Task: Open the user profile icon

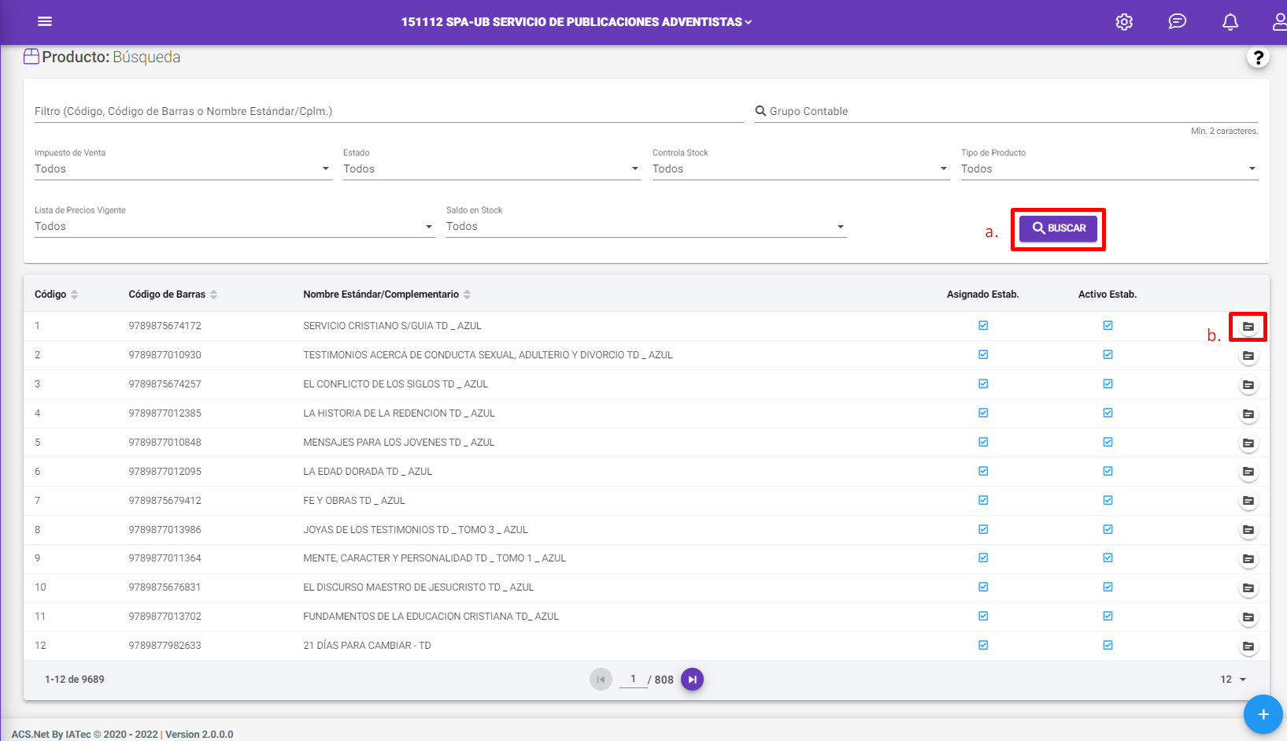Action: [1280, 22]
